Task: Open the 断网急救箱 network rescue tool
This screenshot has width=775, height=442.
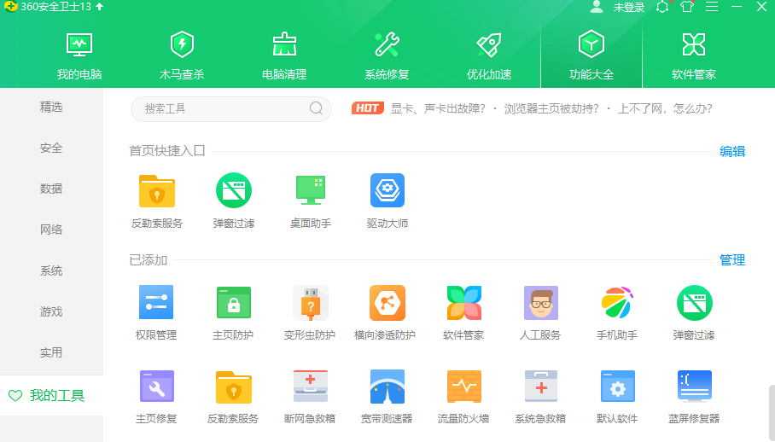Action: pos(310,387)
